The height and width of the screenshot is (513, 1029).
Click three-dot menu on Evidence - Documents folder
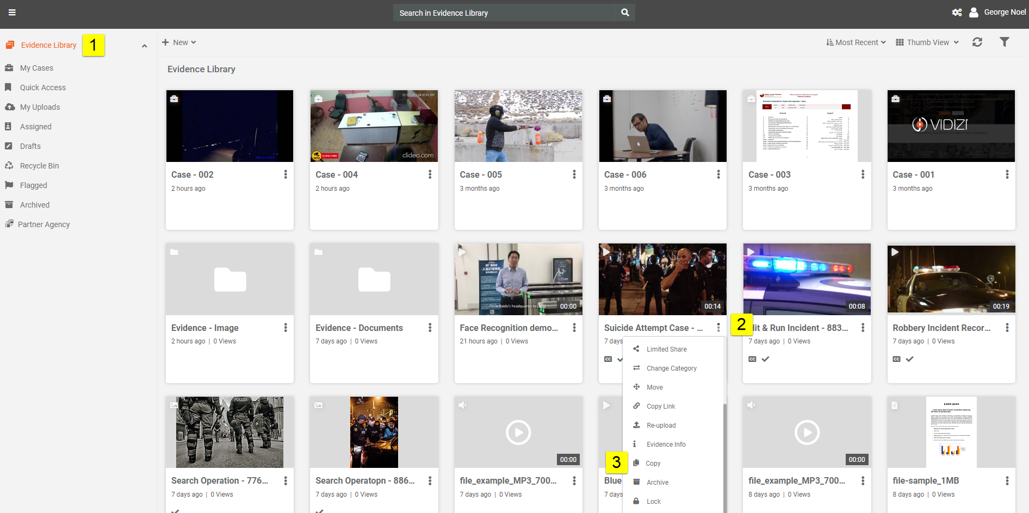[x=430, y=328]
